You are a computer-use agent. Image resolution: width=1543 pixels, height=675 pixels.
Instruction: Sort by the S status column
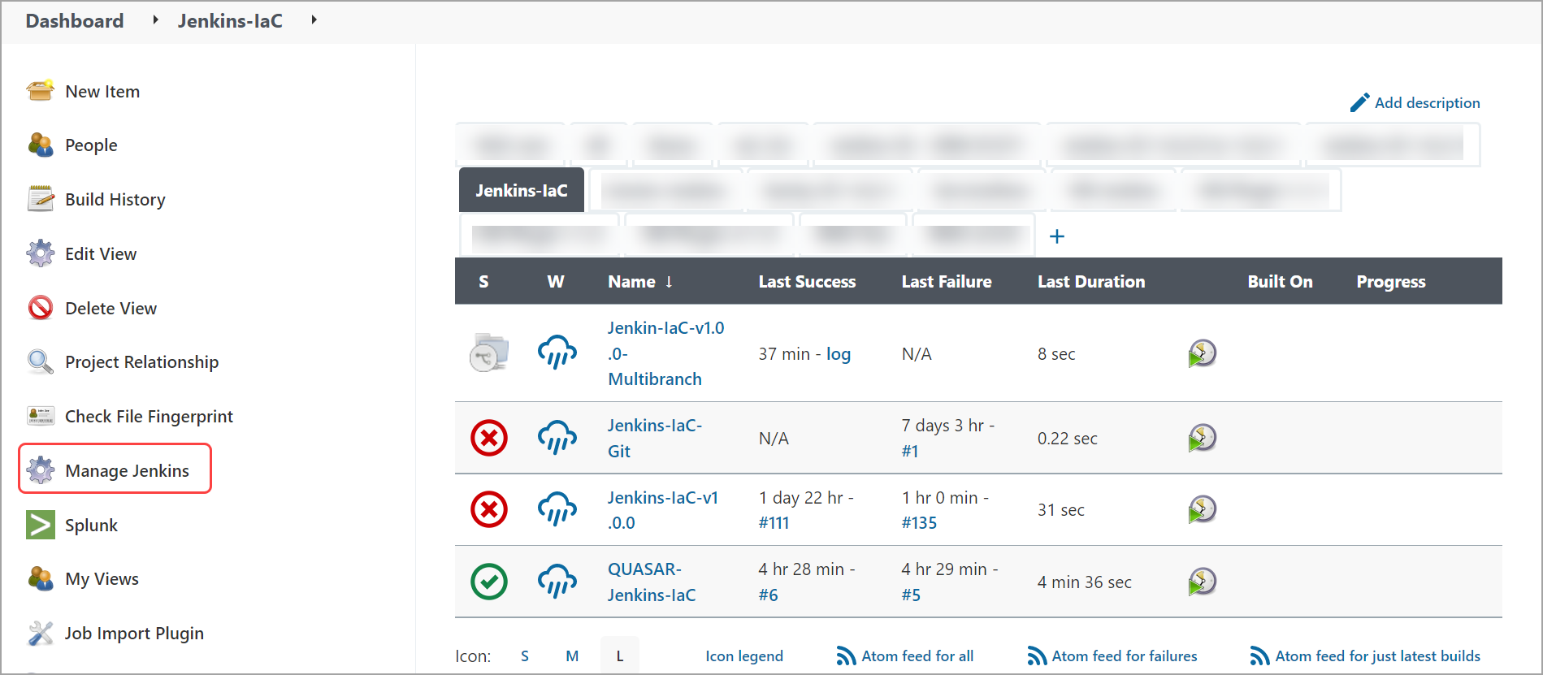[x=484, y=281]
